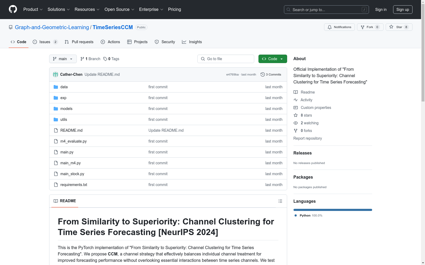Open the README outline list icon
Viewport: 425px width, 265px height.
tap(280, 201)
